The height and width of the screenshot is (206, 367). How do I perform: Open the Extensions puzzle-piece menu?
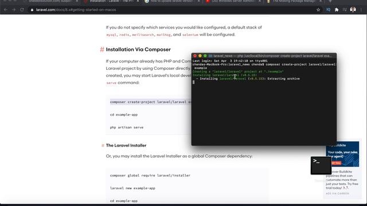(x=337, y=10)
